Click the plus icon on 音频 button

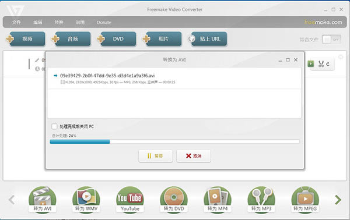(x=55, y=39)
